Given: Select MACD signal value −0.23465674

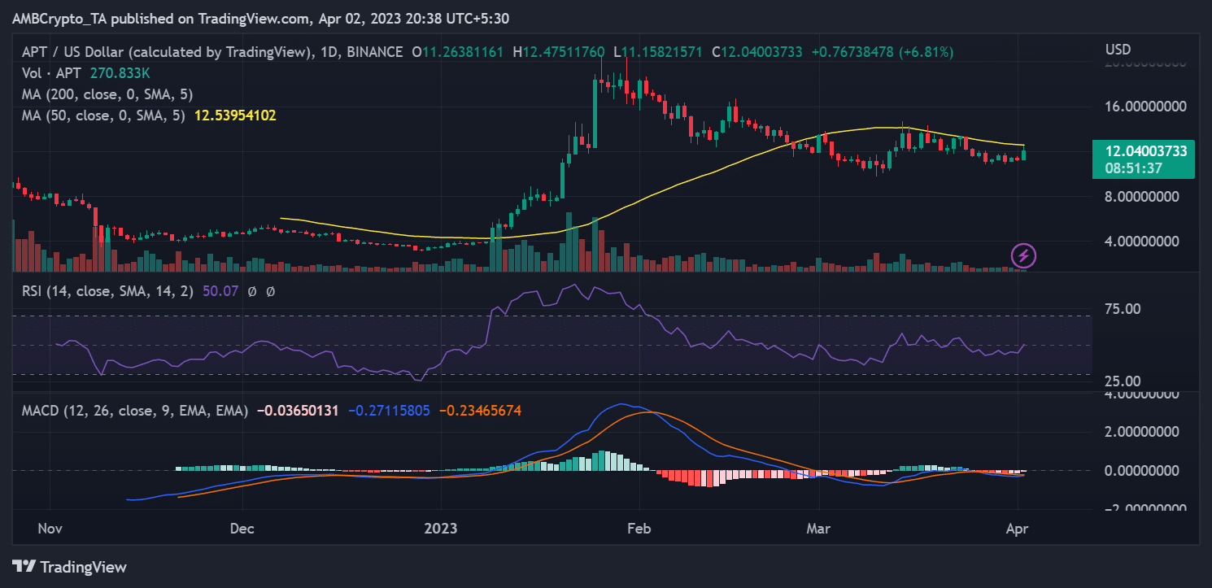Looking at the screenshot, I should 480,412.
